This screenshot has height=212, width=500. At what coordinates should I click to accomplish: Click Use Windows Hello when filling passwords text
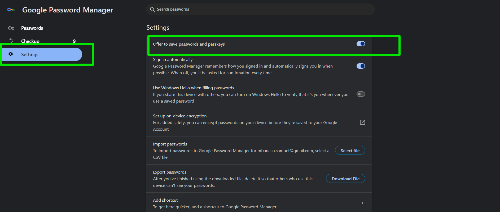click(194, 88)
